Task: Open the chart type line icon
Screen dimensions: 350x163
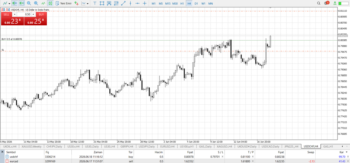Action: (x=83, y=3)
